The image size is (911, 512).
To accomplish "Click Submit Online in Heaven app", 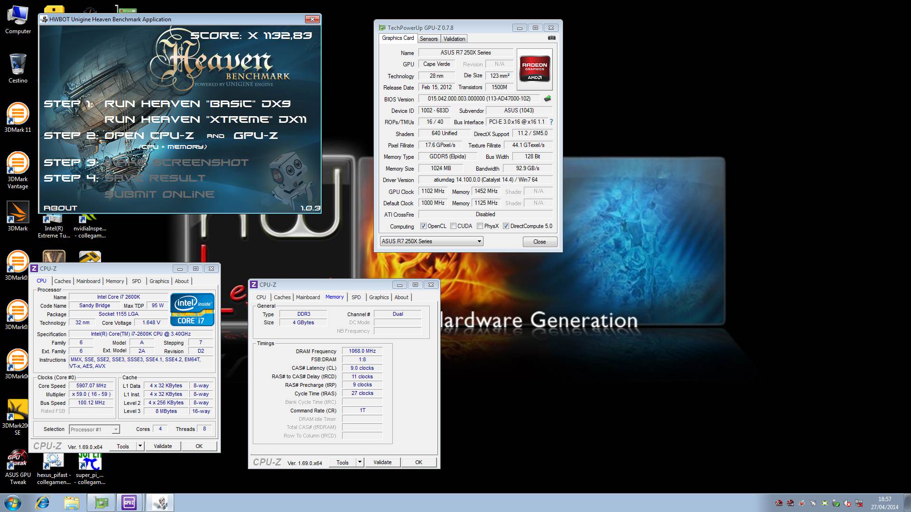I will [x=159, y=194].
